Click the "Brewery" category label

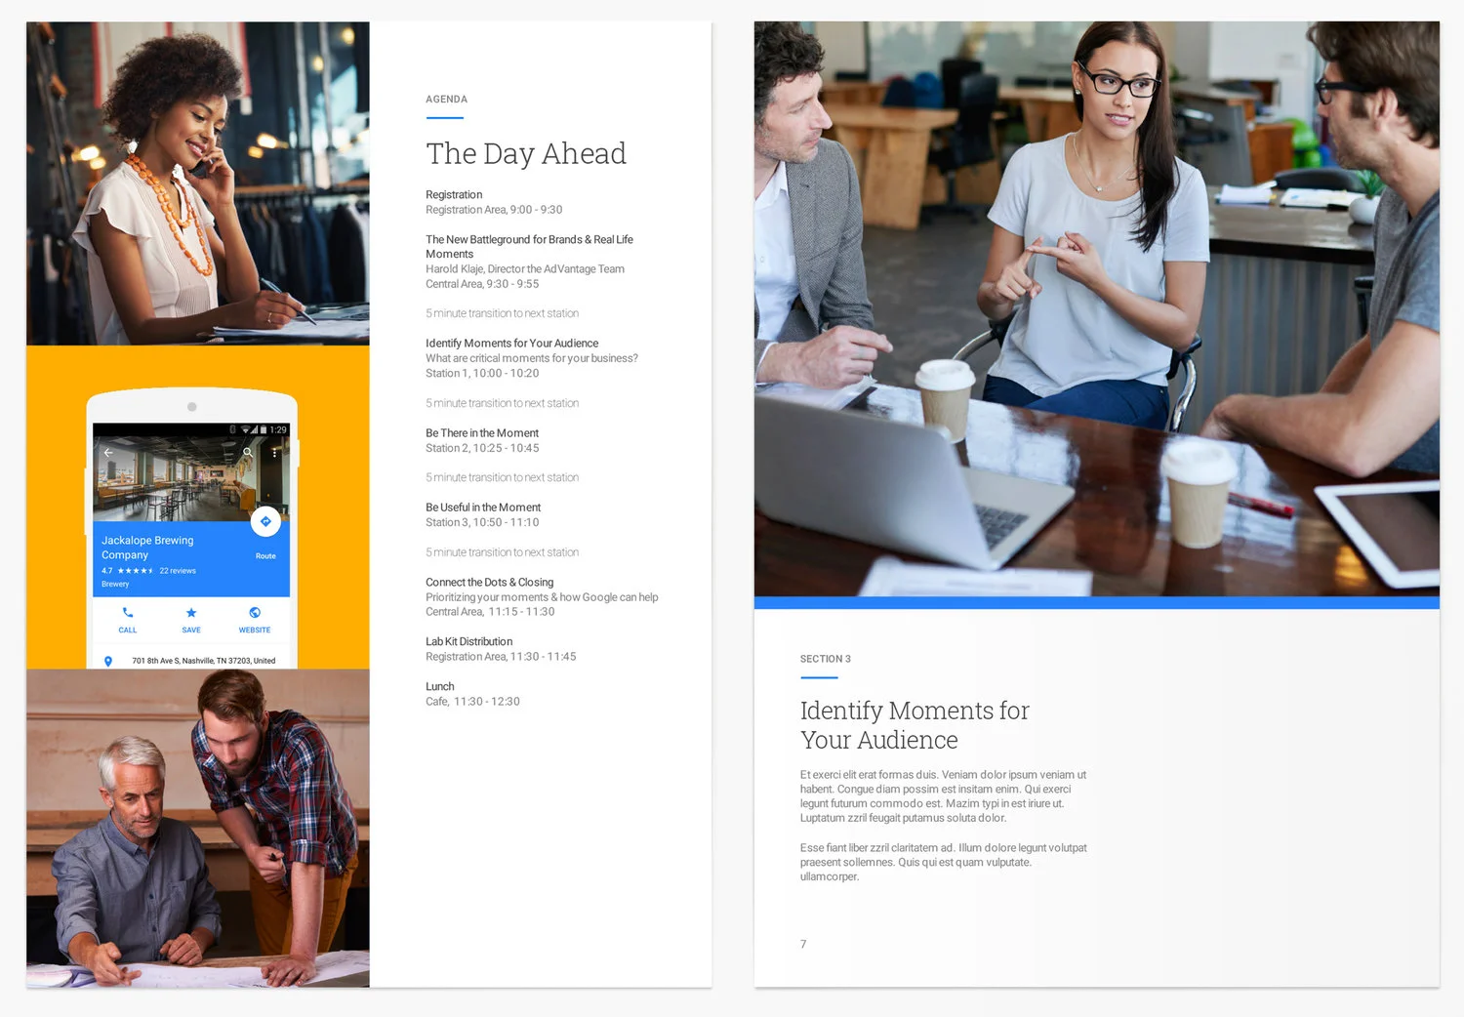115,585
